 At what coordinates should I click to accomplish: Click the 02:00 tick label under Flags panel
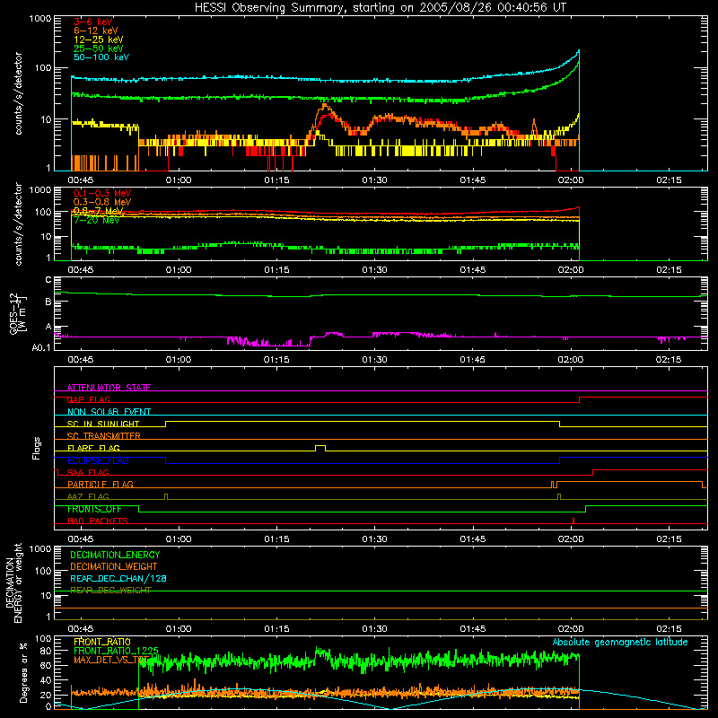pos(571,539)
